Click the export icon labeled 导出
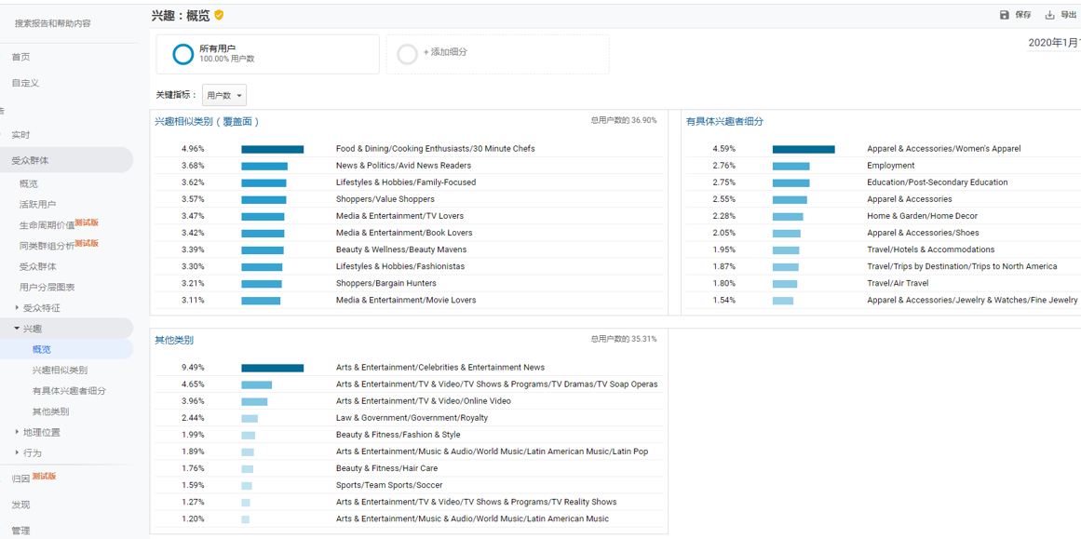The width and height of the screenshot is (1081, 539). coord(1049,15)
